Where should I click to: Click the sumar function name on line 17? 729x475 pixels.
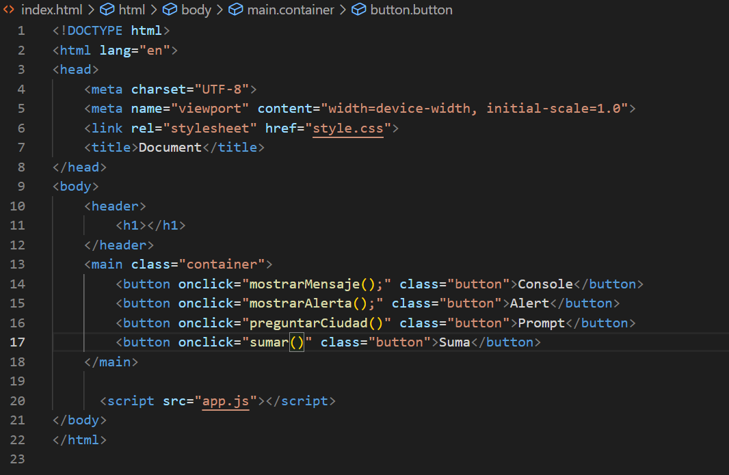click(x=269, y=342)
